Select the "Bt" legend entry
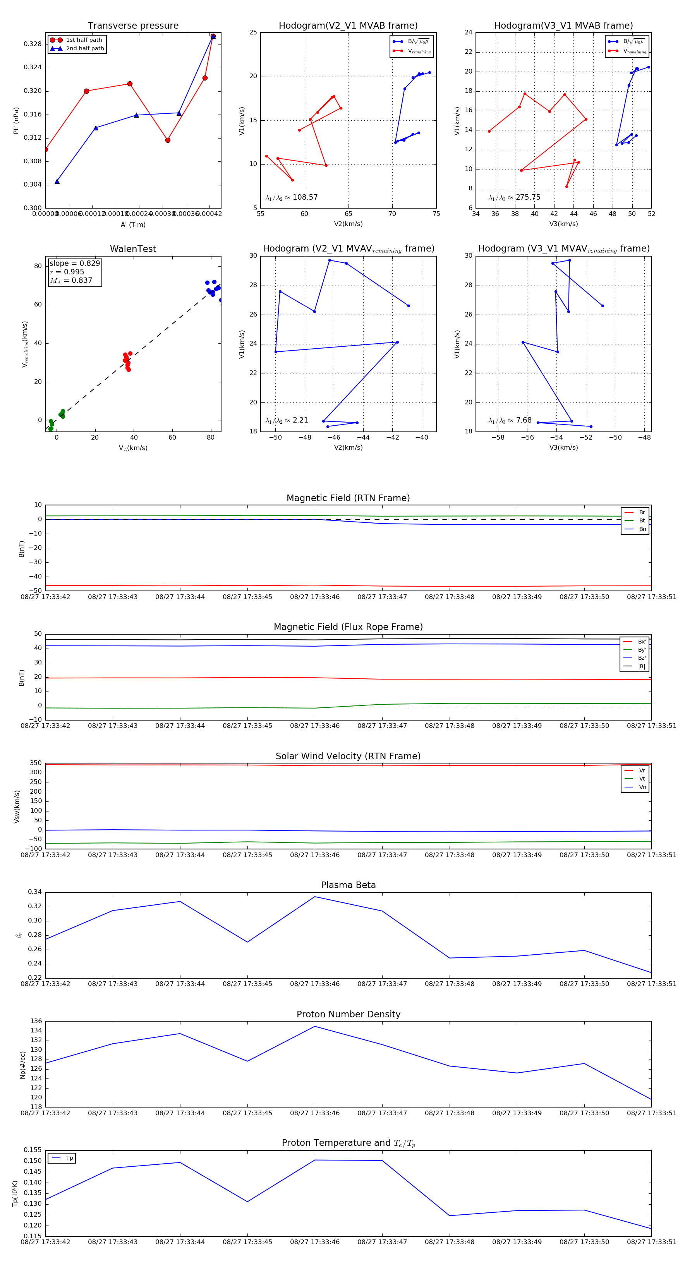Screen dimensions: 697x1277 tap(635, 521)
